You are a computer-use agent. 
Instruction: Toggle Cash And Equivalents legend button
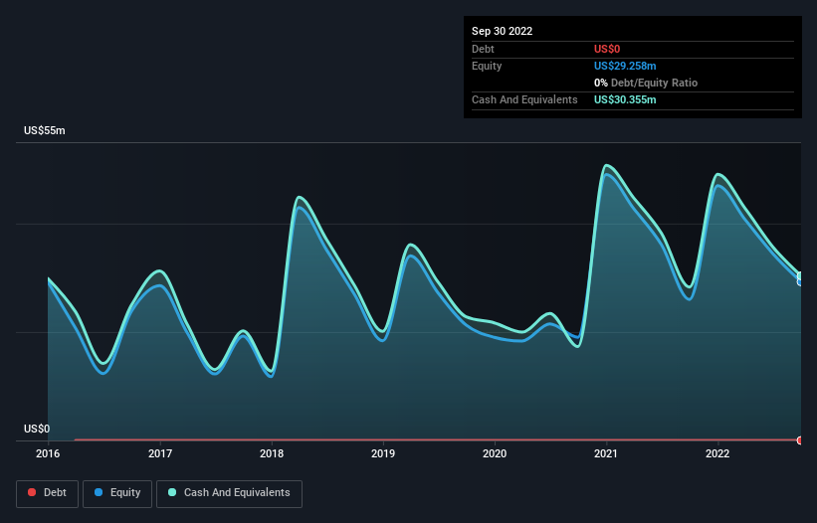pos(229,493)
